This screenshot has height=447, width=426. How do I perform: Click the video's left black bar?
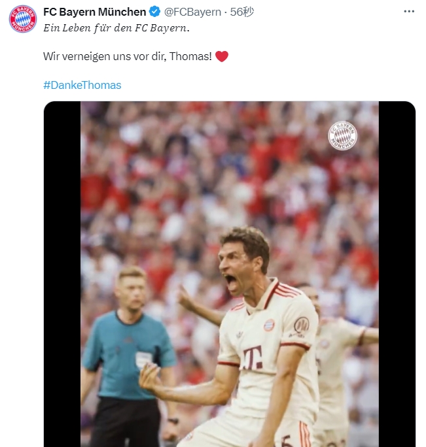pyautogui.click(x=62, y=274)
